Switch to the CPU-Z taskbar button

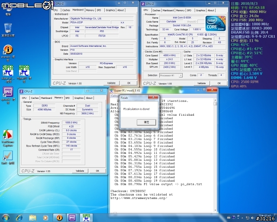tap(72, 218)
